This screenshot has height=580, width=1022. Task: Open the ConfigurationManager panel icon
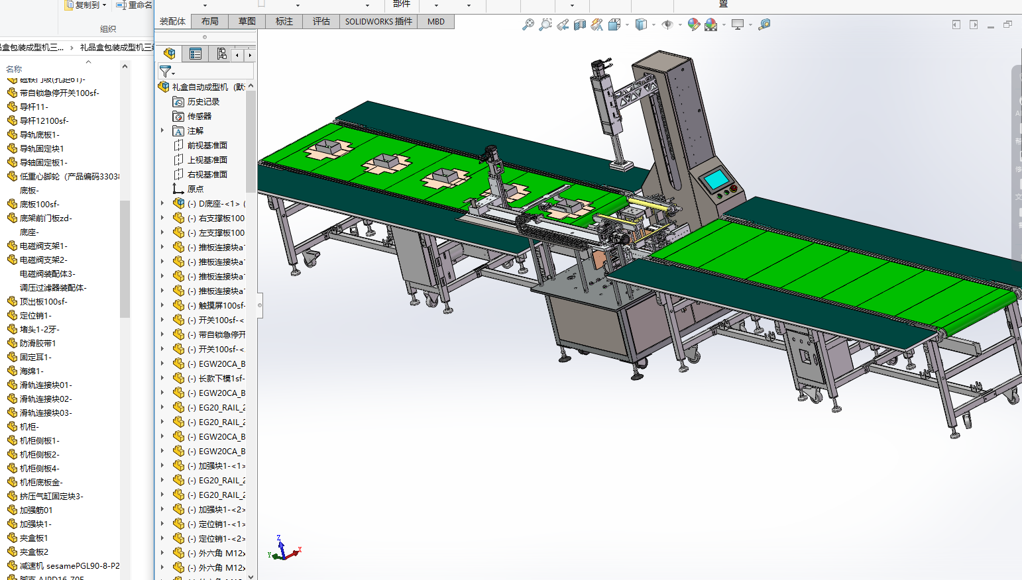pyautogui.click(x=221, y=54)
